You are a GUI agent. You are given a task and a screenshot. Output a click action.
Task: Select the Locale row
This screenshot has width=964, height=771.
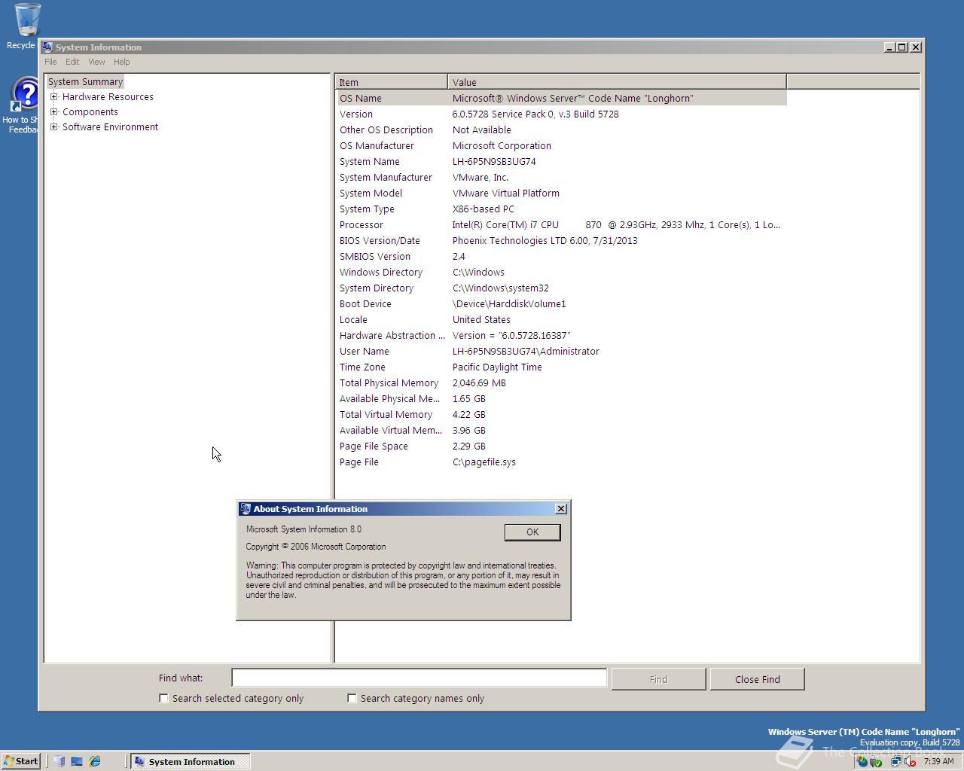coord(561,319)
